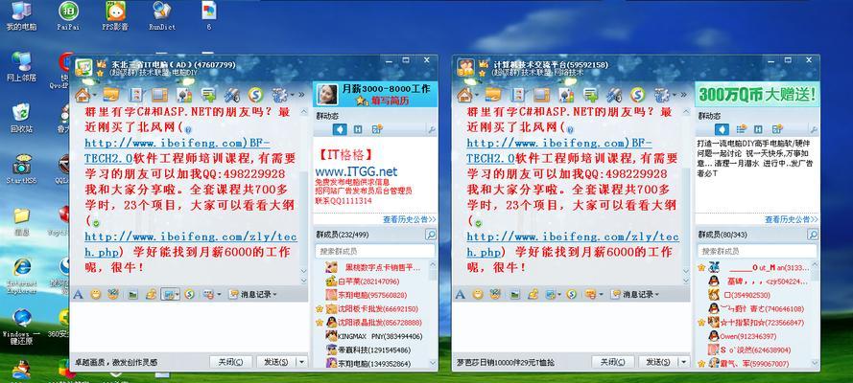Open PPS影音 desktop shortcut

point(115,15)
